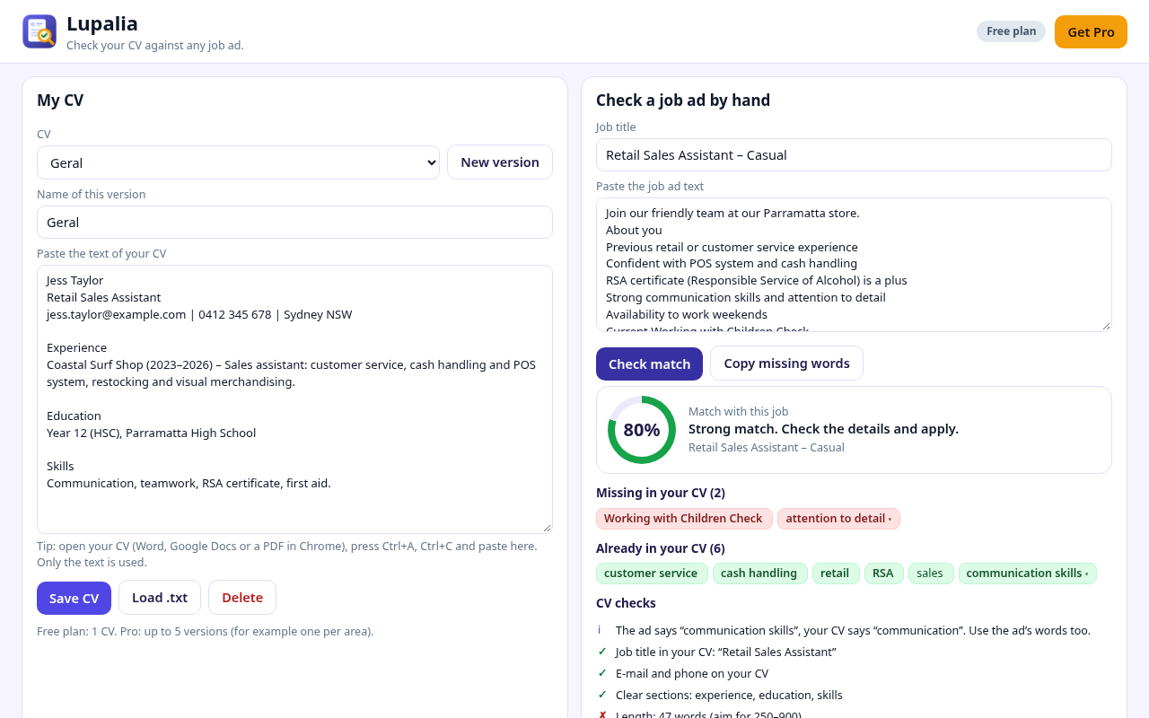Click the retail keyword tag
Image resolution: width=1149 pixels, height=718 pixels.
coord(836,574)
